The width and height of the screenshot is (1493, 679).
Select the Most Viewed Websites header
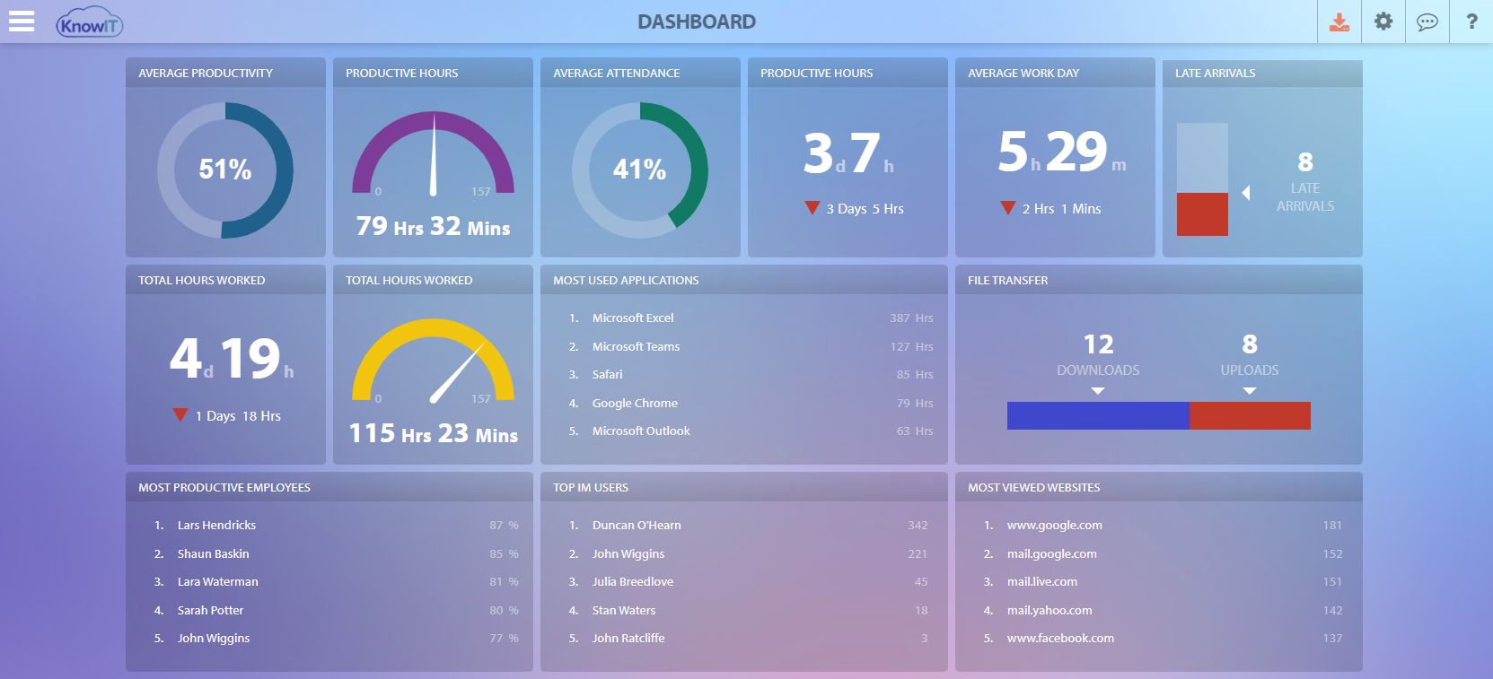[x=1159, y=487]
